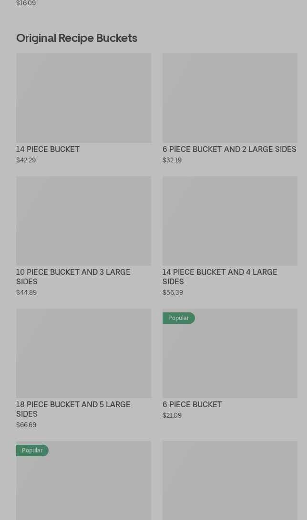The height and width of the screenshot is (520, 307).
Task: Click 10 PIECE BUCKET AND 3 LARGE SIDES title
Action: coord(73,277)
